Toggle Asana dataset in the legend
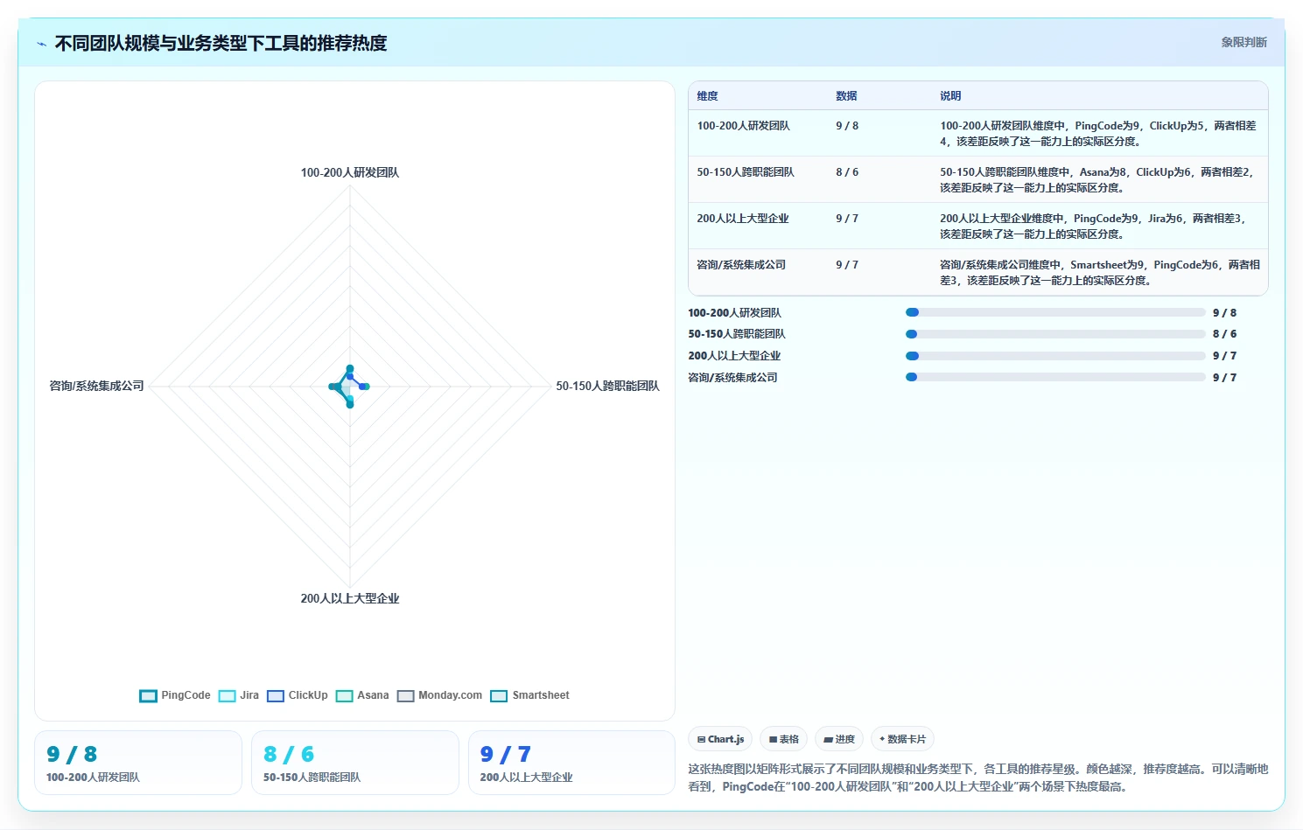Image resolution: width=1303 pixels, height=830 pixels. coord(362,696)
